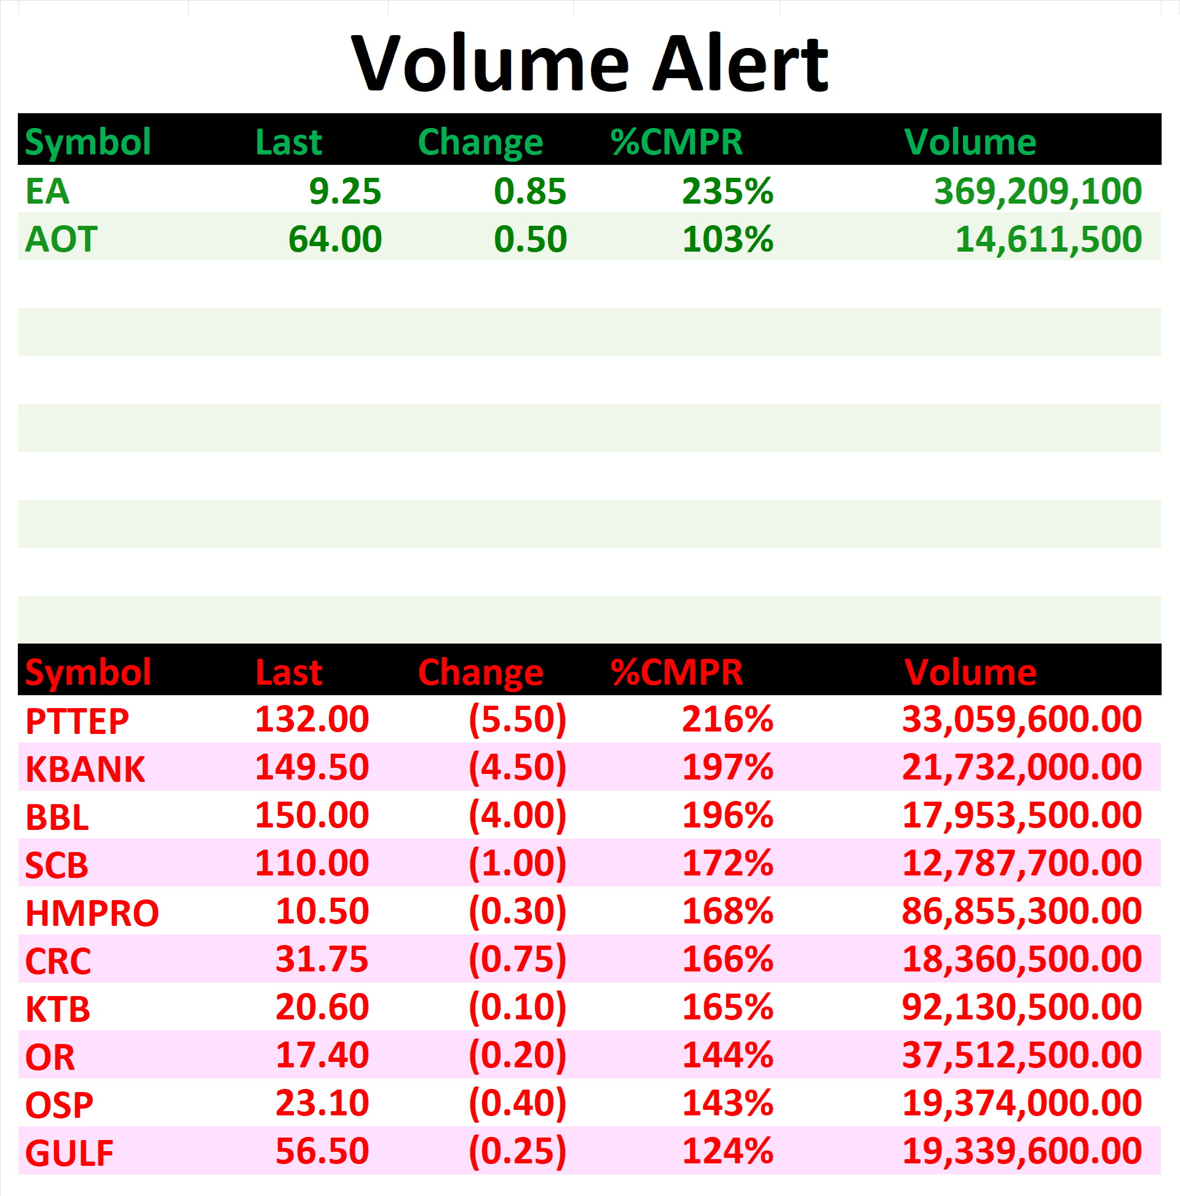
Task: Select the red Last column header
Action: 288,672
